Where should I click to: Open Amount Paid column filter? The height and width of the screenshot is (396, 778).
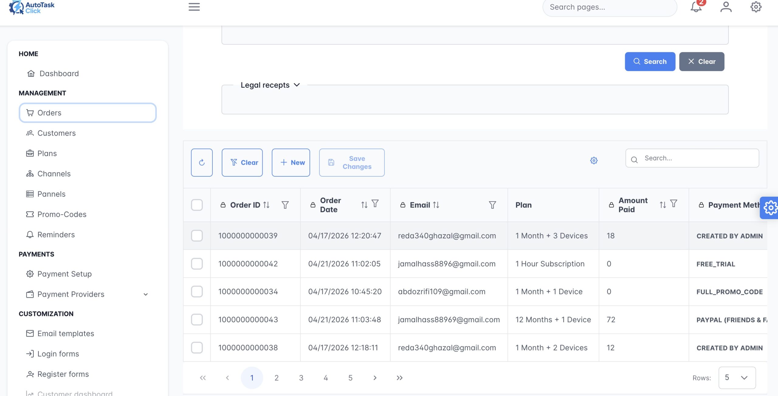click(674, 203)
